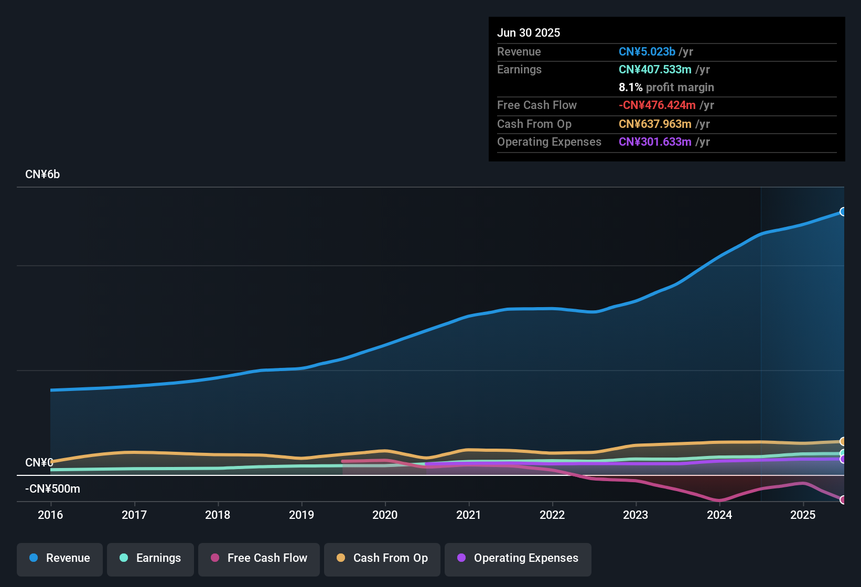Image resolution: width=861 pixels, height=587 pixels.
Task: Click the Operating Expenses legend button
Action: [518, 558]
